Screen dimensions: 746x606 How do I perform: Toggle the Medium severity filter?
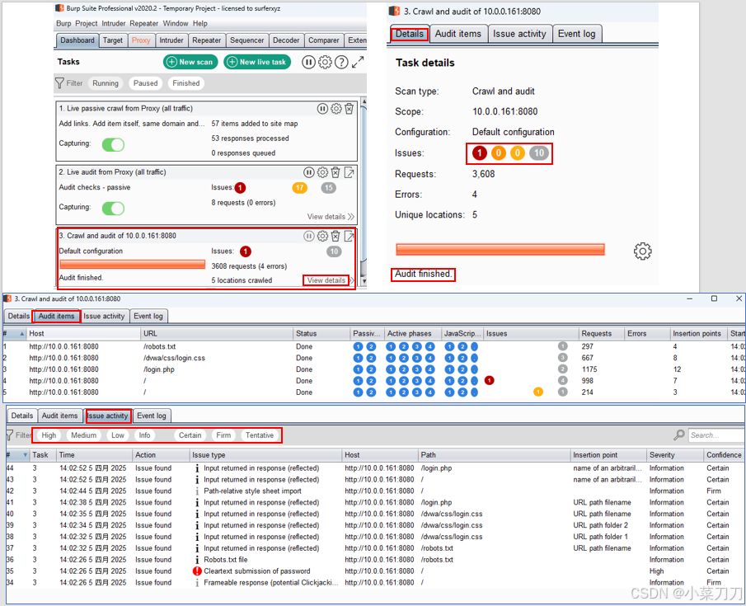click(x=84, y=435)
